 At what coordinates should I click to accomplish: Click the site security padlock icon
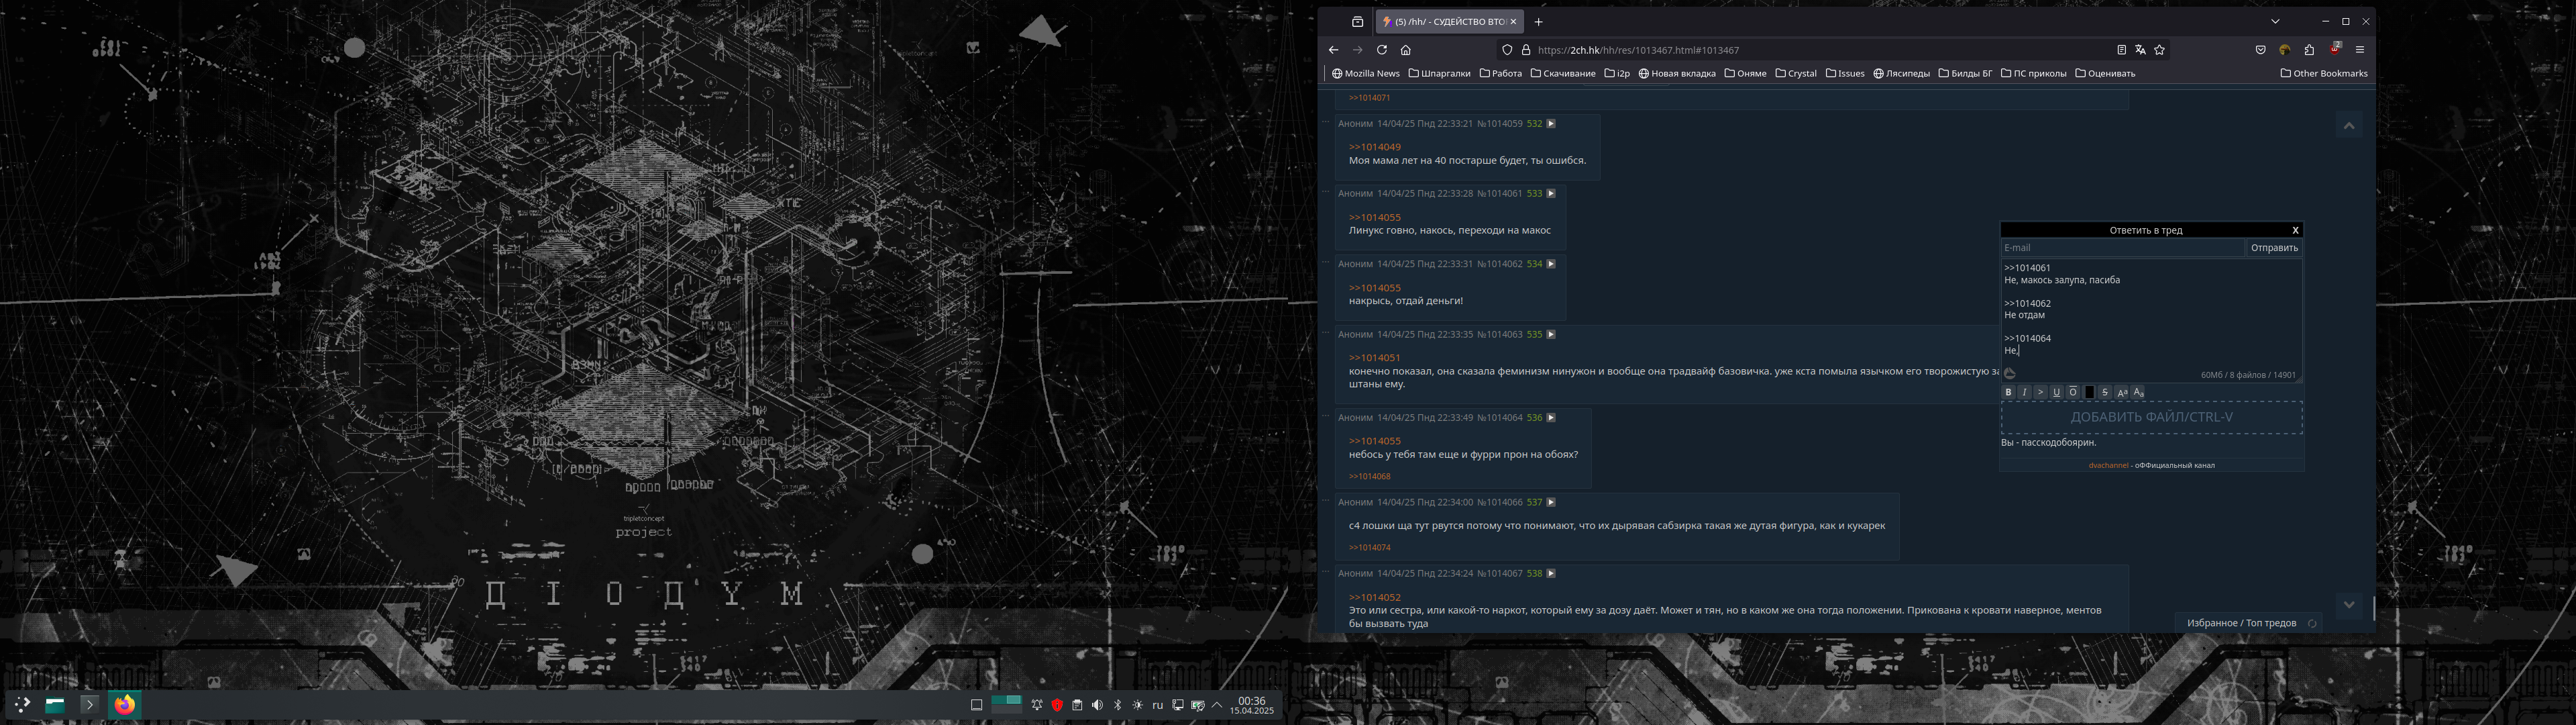pos(1526,50)
